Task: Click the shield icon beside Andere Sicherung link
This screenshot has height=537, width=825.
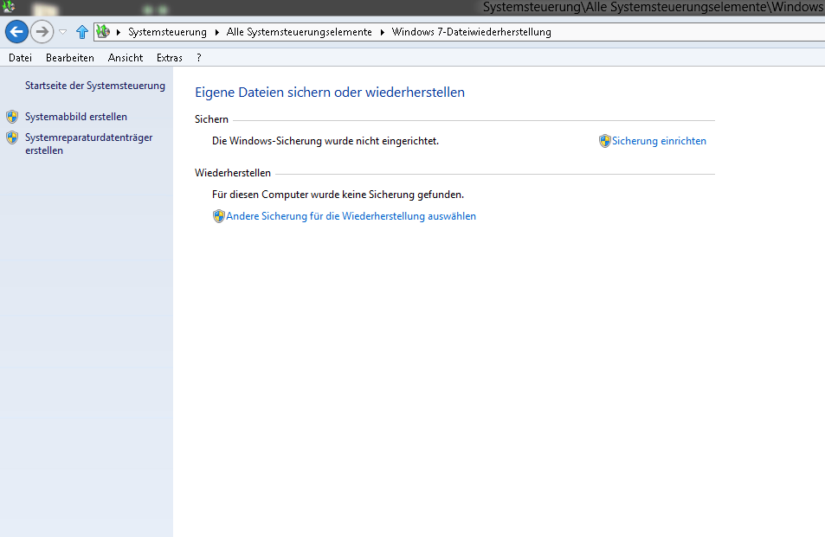Action: 218,216
